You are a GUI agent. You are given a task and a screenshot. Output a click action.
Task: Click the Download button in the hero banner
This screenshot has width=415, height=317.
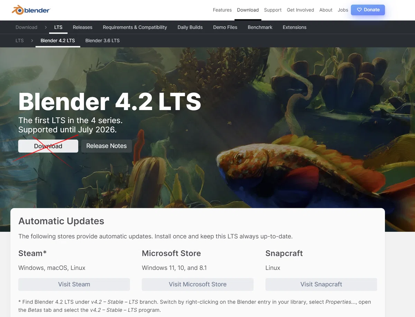(x=48, y=146)
